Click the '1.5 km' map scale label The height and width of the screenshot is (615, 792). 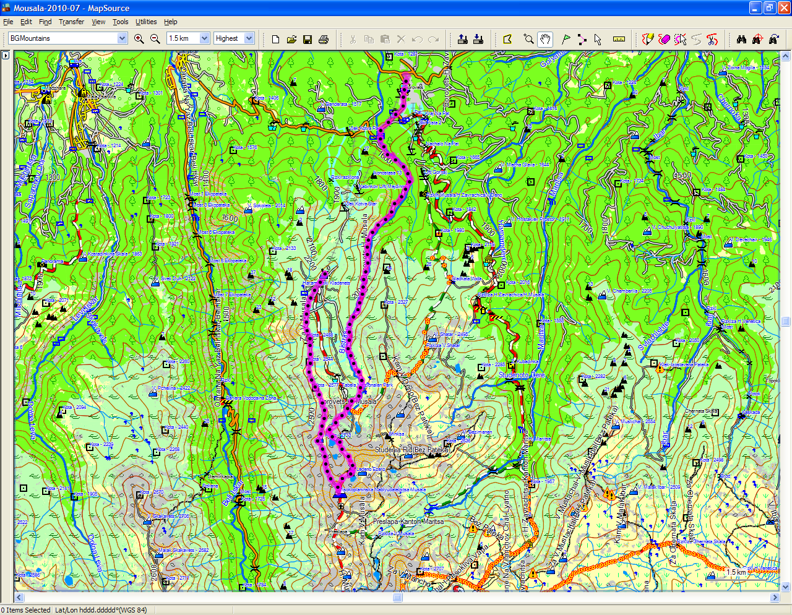[736, 572]
